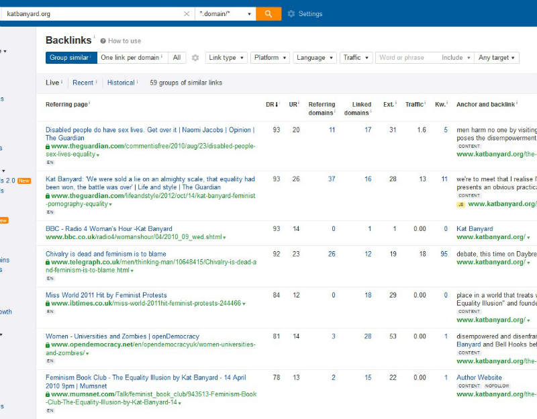Select One link per domain option
This screenshot has width=537, height=419.
tap(132, 58)
